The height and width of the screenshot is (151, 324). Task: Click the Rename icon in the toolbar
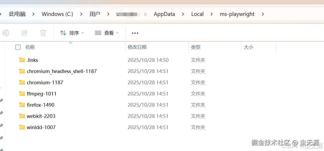click(x=6, y=33)
